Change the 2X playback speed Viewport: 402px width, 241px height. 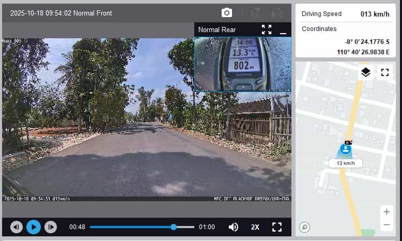(255, 227)
